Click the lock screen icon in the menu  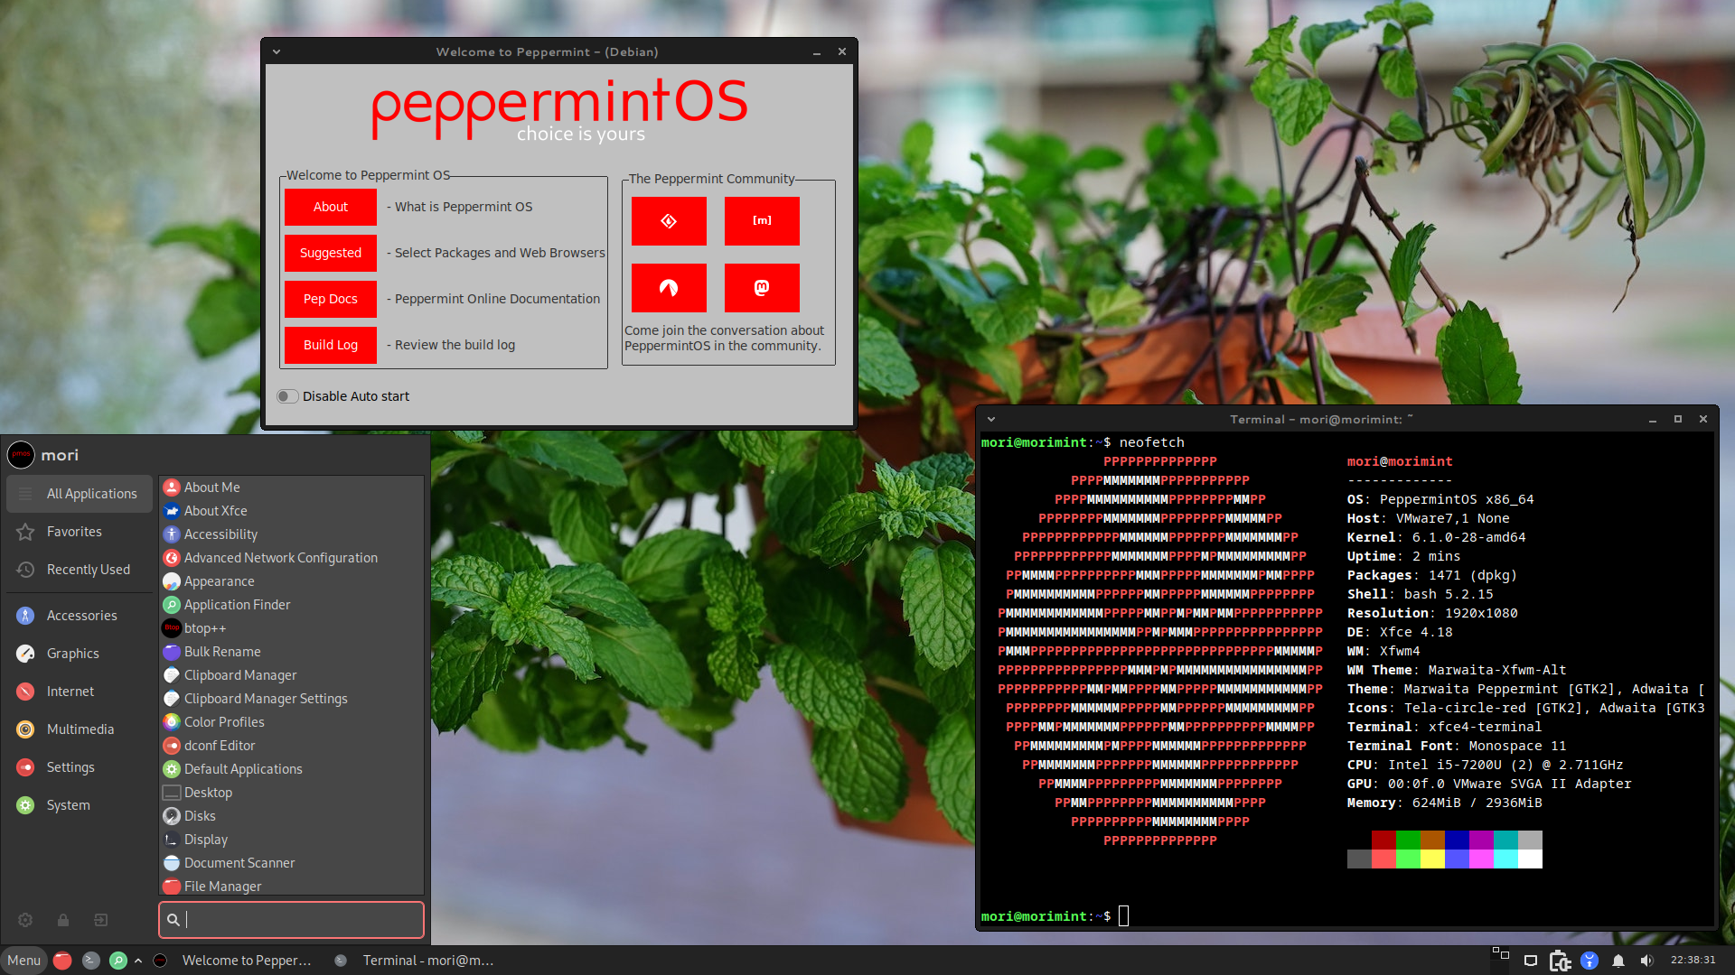tap(63, 920)
